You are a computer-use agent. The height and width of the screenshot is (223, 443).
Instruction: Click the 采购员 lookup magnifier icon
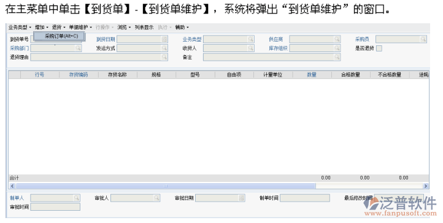click(x=423, y=39)
